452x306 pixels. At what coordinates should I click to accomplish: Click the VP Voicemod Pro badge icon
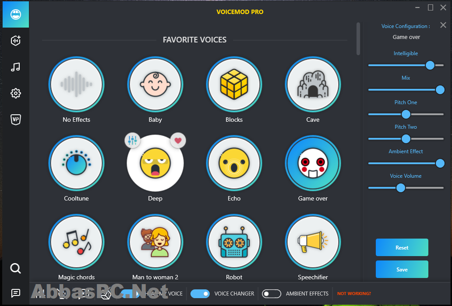(x=16, y=119)
